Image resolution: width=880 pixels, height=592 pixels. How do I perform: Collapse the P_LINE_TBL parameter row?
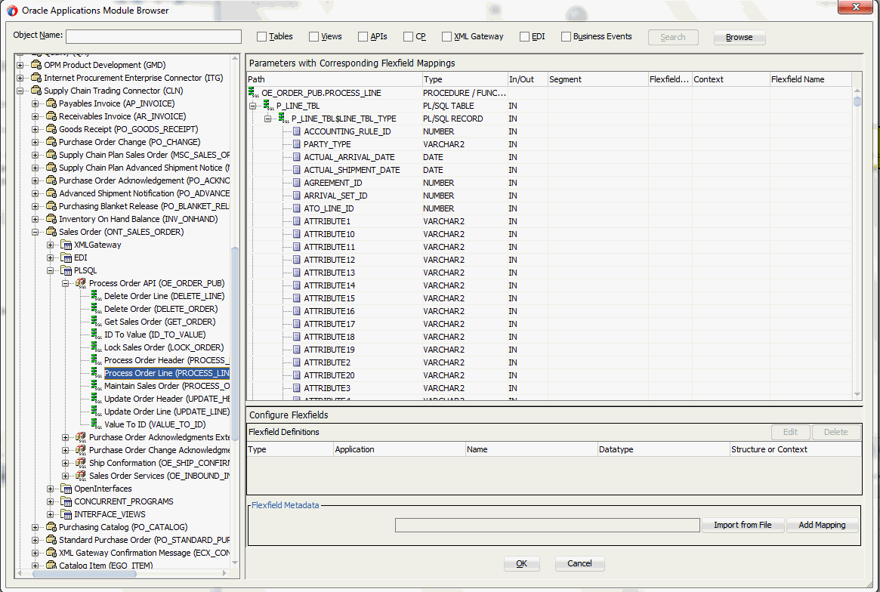pos(252,106)
